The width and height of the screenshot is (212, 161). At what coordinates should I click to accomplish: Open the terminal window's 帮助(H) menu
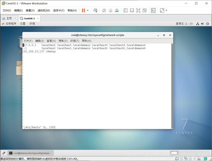(x=87, y=41)
